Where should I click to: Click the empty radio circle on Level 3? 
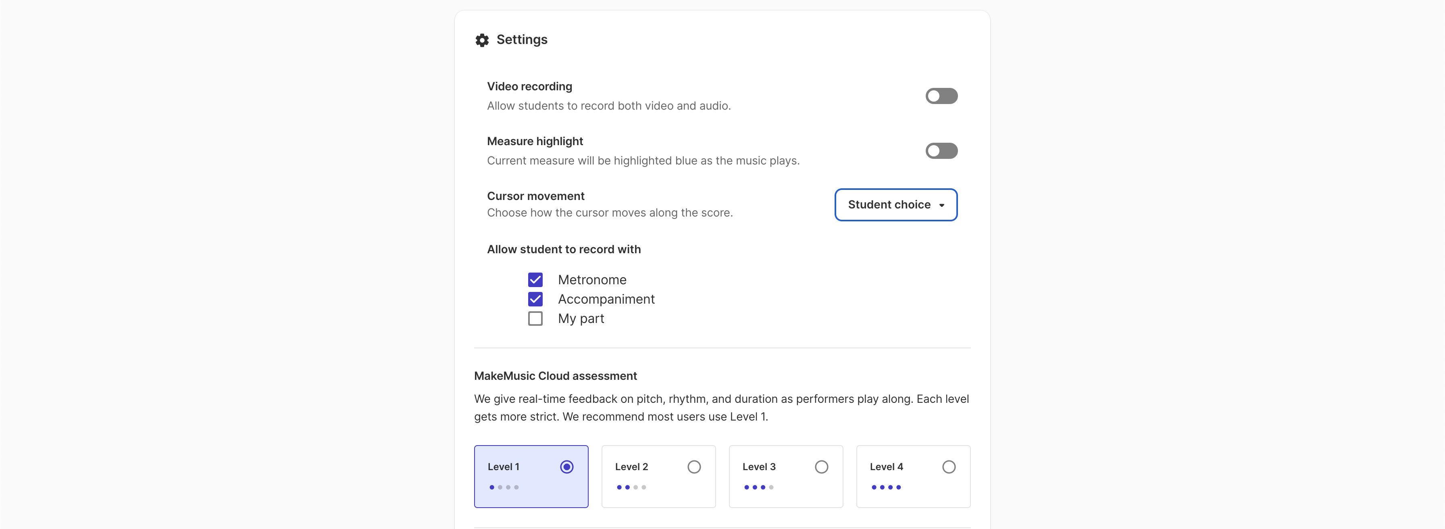(x=821, y=466)
